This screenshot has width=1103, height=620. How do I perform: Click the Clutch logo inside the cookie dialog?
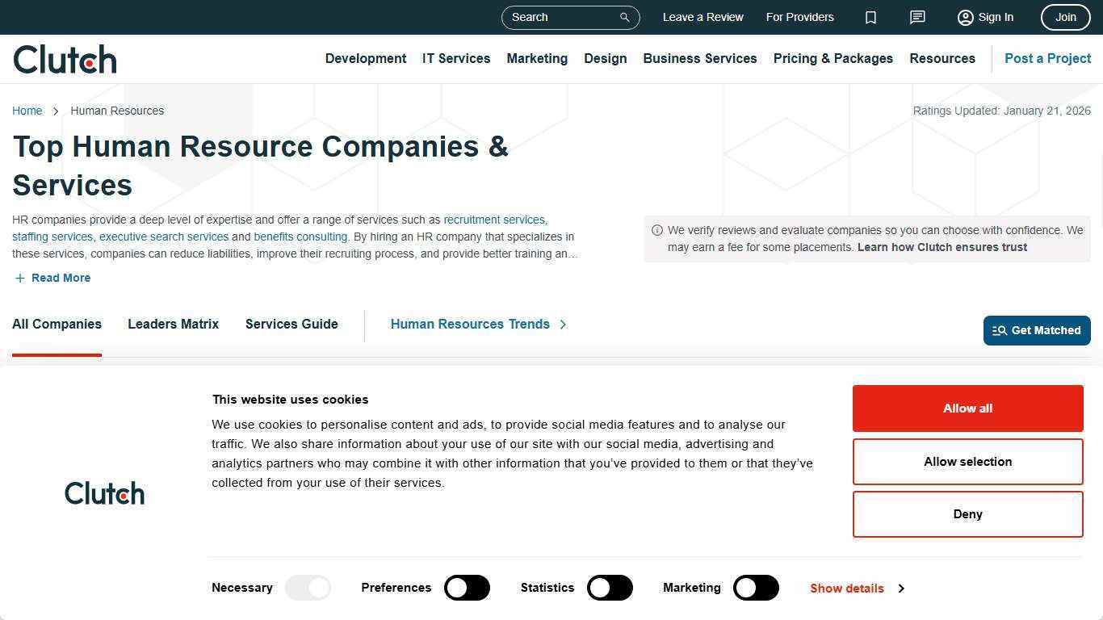(104, 492)
